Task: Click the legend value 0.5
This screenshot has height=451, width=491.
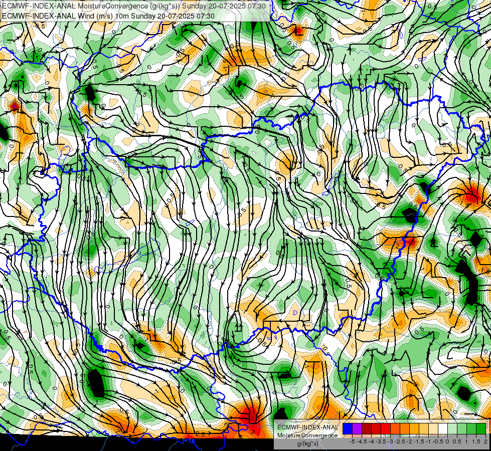Action: point(457,441)
